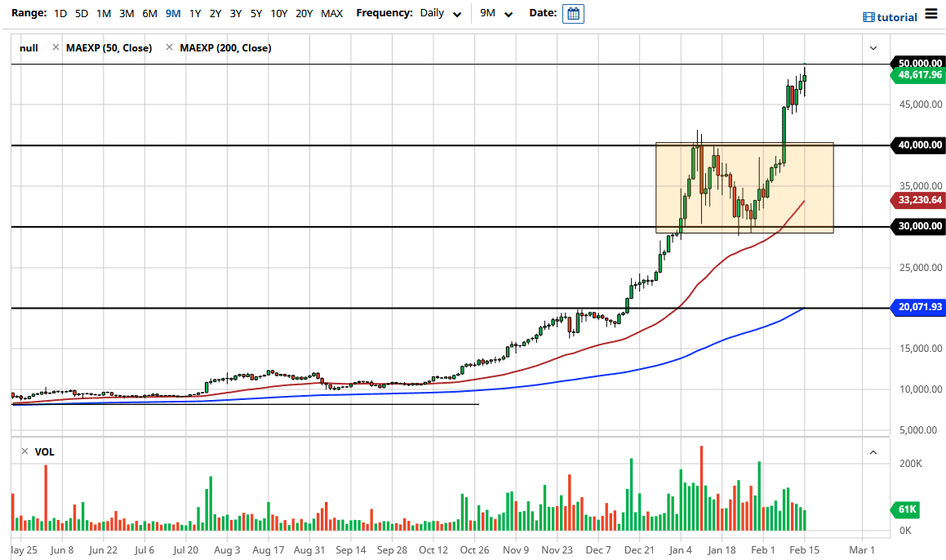Open the calendar date picker icon
Screen dimensions: 946x560
(574, 13)
